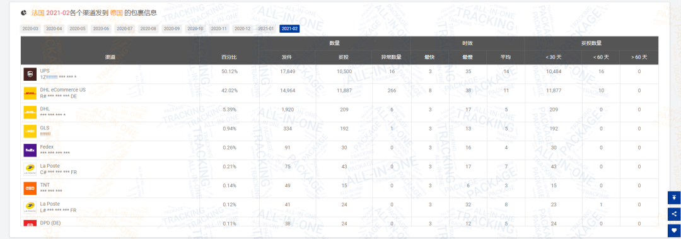Image resolution: width=681 pixels, height=239 pixels.
Task: Click the heart favorite floating button
Action: coord(674,230)
